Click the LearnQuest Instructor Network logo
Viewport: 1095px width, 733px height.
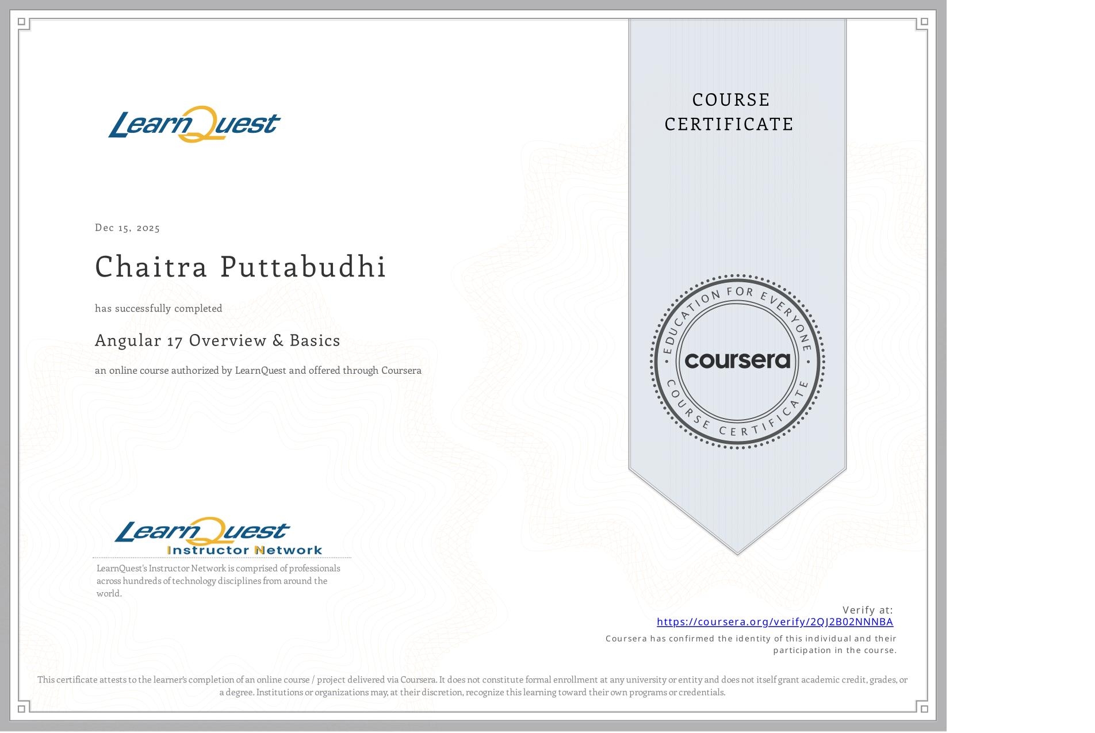pyautogui.click(x=219, y=536)
